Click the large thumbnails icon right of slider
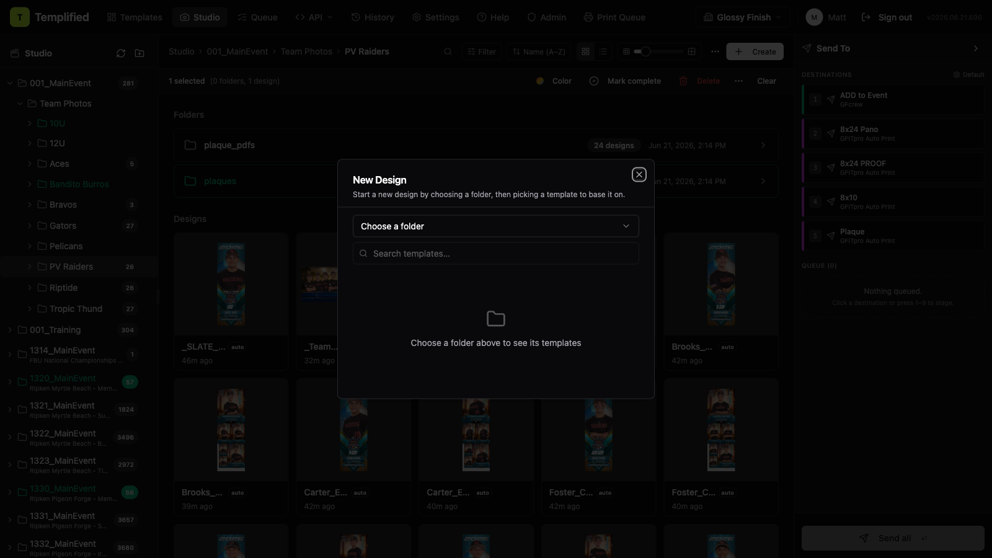Screen dimensions: 992x558 [691, 51]
